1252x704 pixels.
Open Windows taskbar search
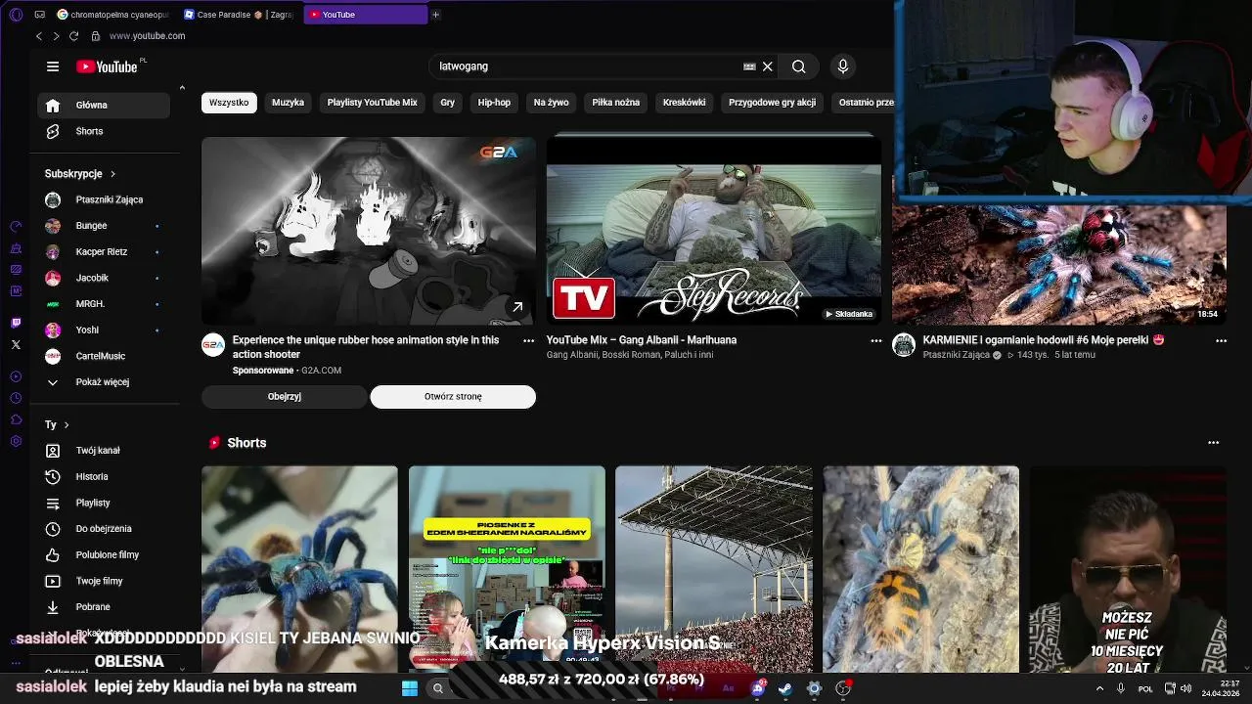pyautogui.click(x=438, y=688)
